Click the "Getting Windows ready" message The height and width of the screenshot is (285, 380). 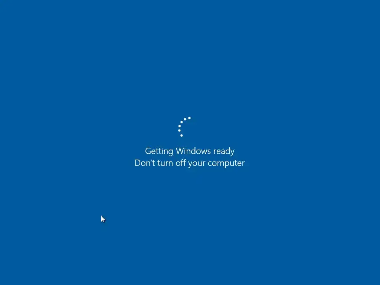(190, 151)
